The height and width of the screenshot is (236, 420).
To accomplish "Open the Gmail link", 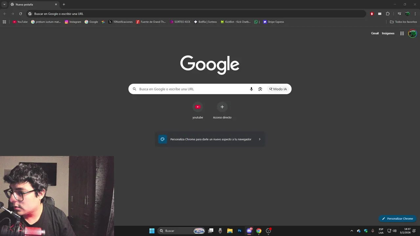I will tap(375, 33).
